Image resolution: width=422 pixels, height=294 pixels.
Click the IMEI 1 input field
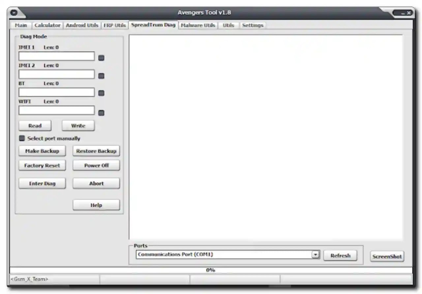56,56
